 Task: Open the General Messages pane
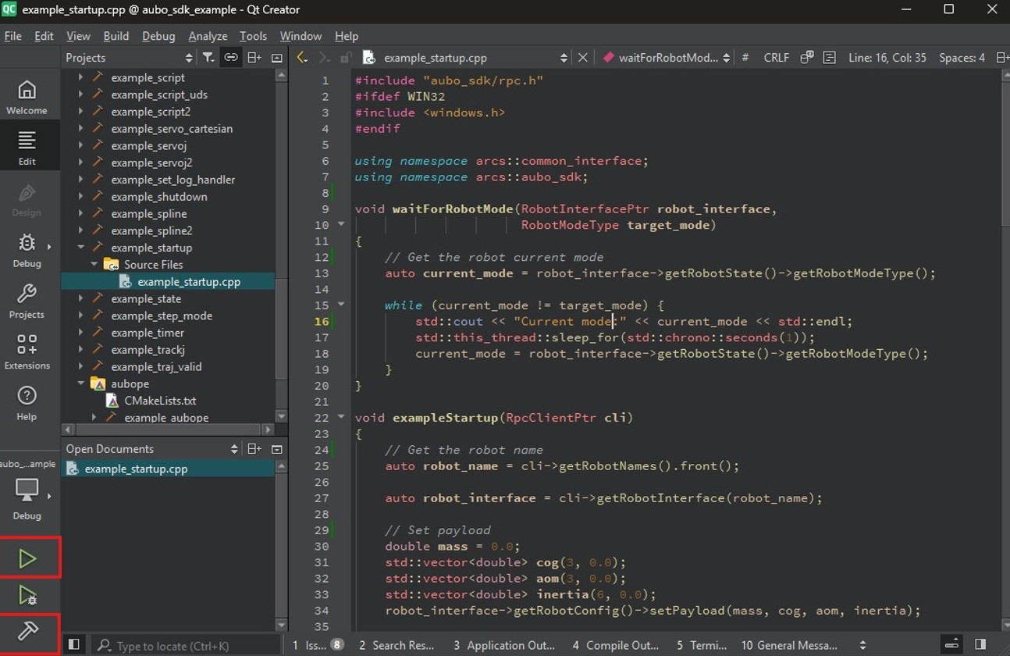788,645
